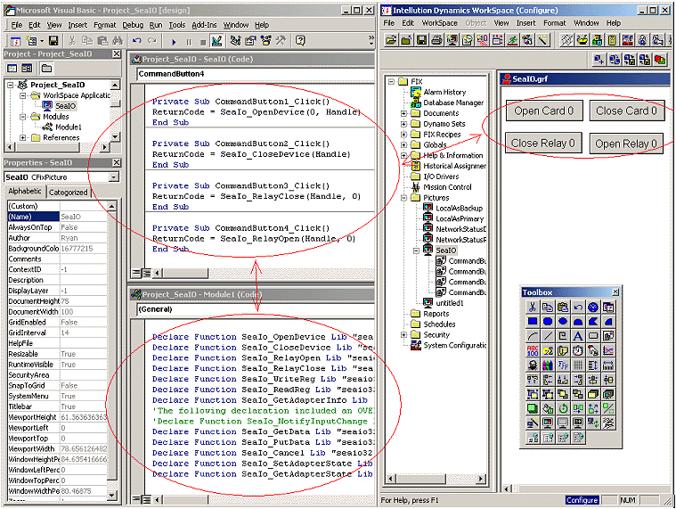Select Mission Control in the WorkSpace tree
The image size is (676, 509).
pos(447,187)
